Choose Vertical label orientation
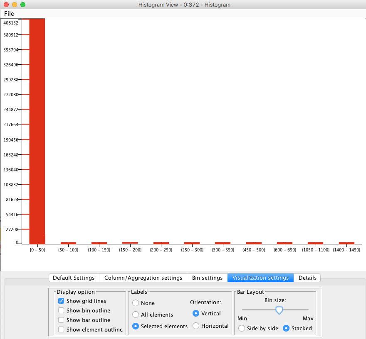The image size is (366, 339). point(196,313)
